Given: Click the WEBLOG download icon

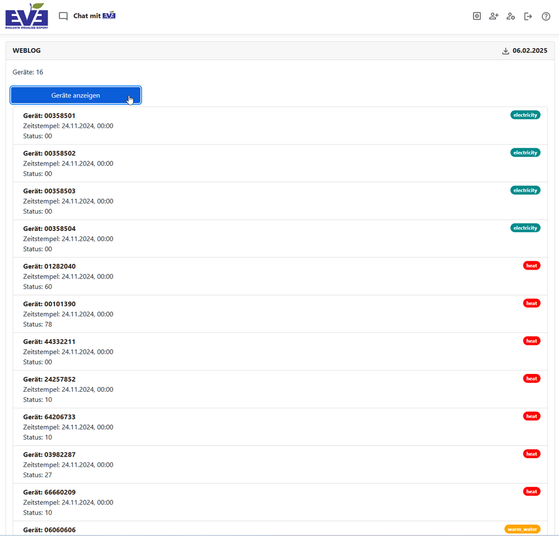Looking at the screenshot, I should tap(506, 51).
